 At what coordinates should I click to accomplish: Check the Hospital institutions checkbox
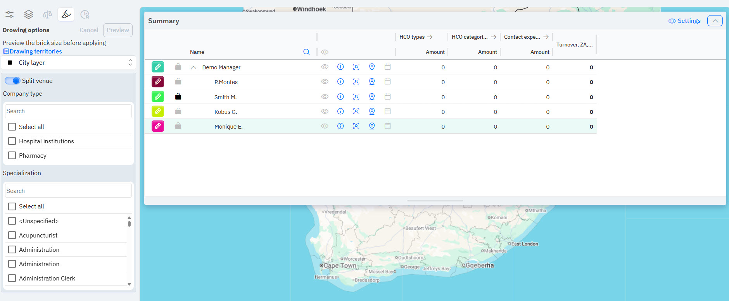coord(12,141)
